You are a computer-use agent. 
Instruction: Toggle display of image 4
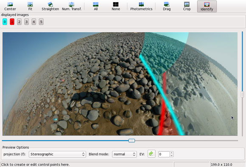pyautogui.click(x=34, y=22)
